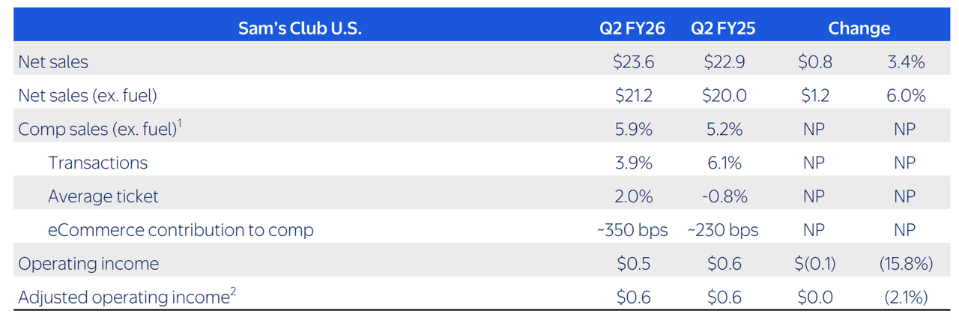Select Net sales (ex. fuel) label
Image resolution: width=959 pixels, height=320 pixels.
[88, 96]
